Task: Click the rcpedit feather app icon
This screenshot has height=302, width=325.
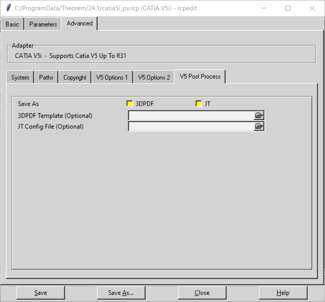Action: [x=9, y=8]
